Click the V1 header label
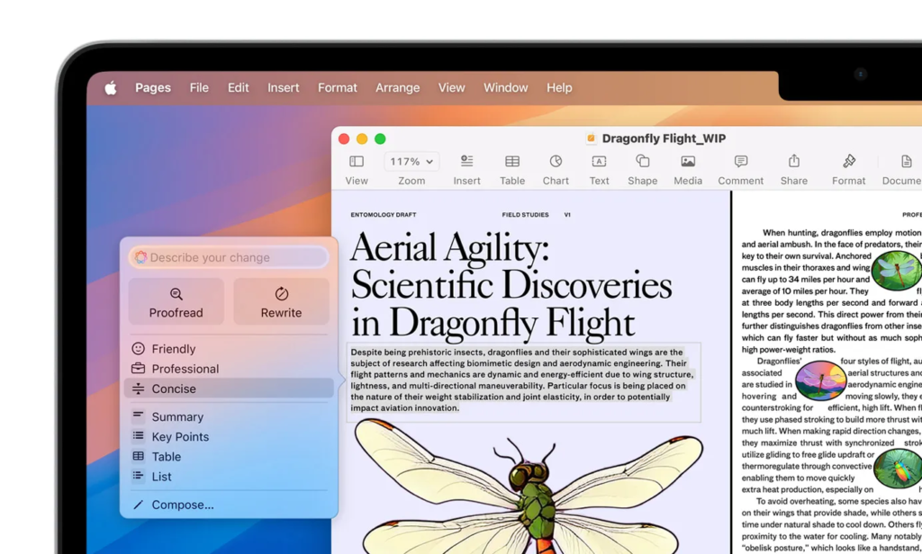 pyautogui.click(x=567, y=215)
